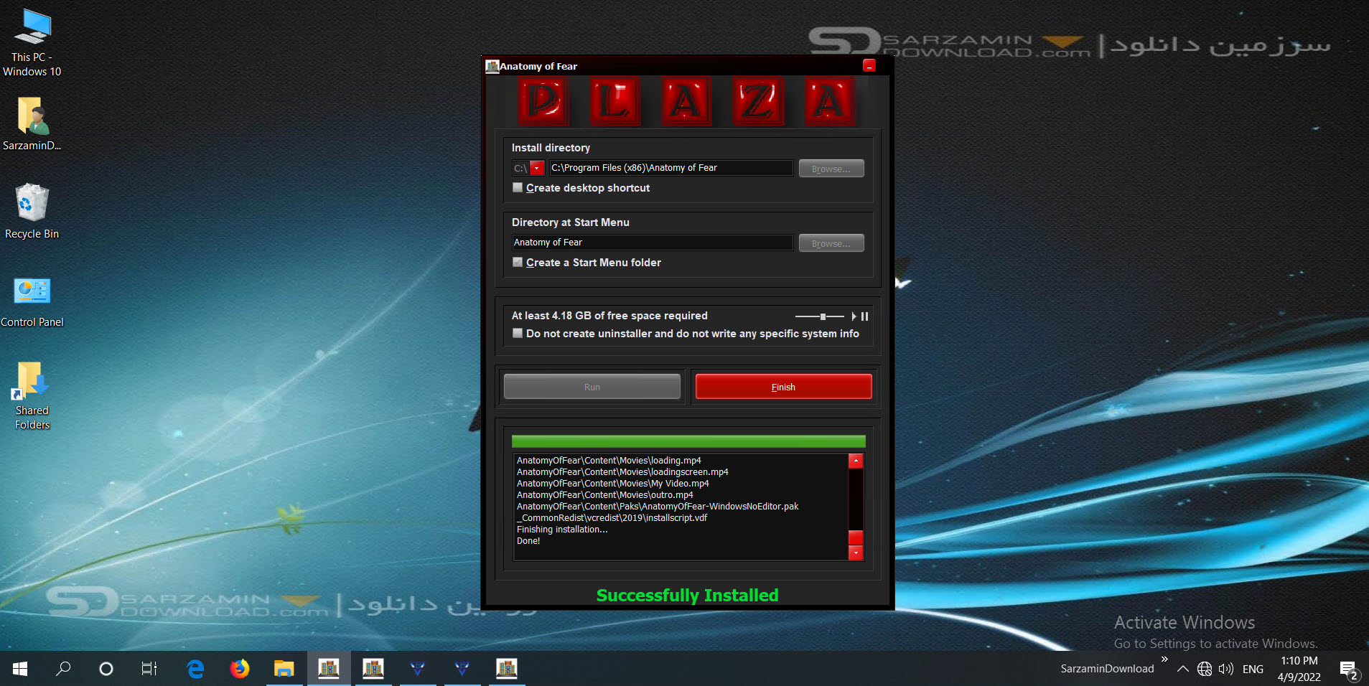Screen dimensions: 1369x686
Task: Check Do not create uninstaller option
Action: [518, 333]
